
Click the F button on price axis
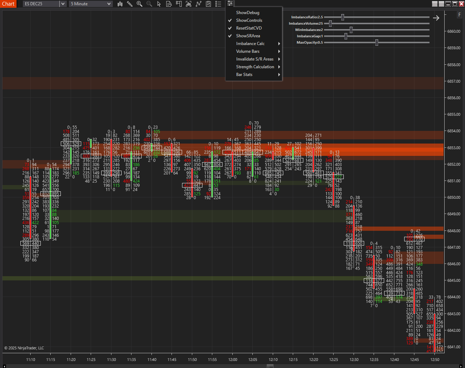click(x=459, y=15)
